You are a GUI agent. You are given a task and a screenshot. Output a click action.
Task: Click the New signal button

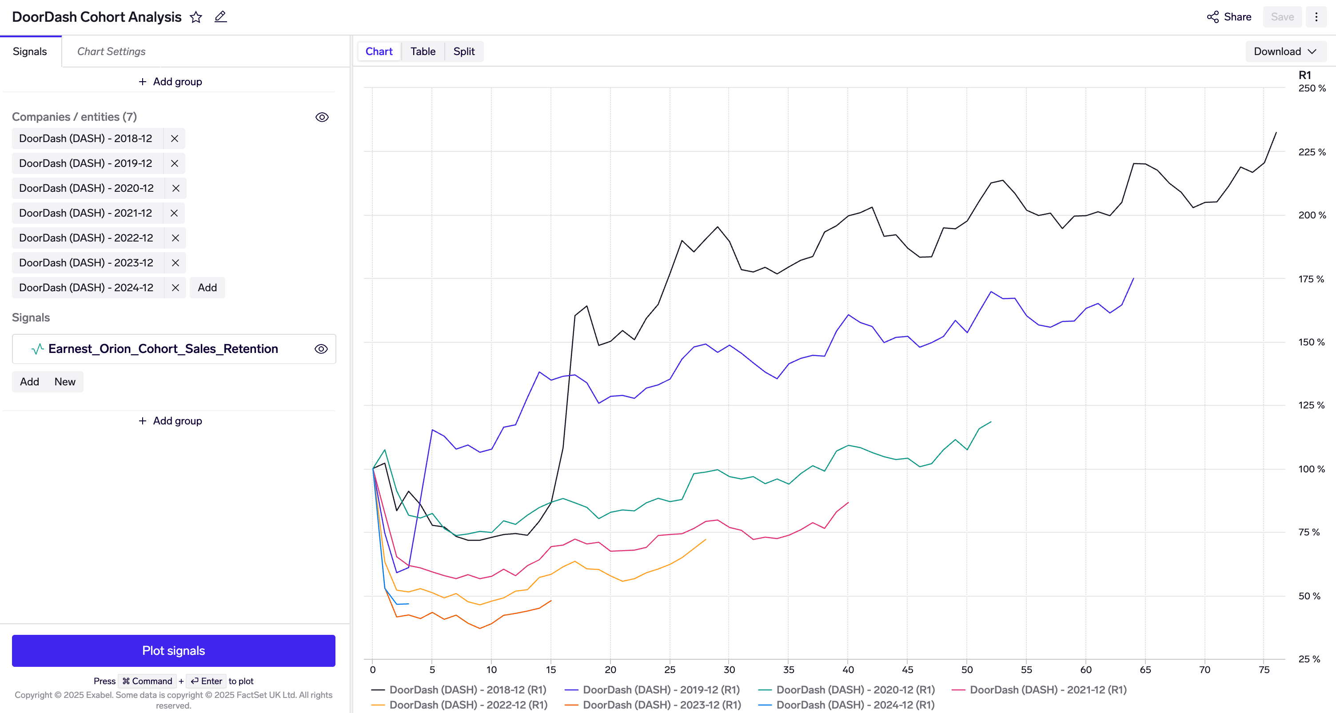tap(65, 382)
